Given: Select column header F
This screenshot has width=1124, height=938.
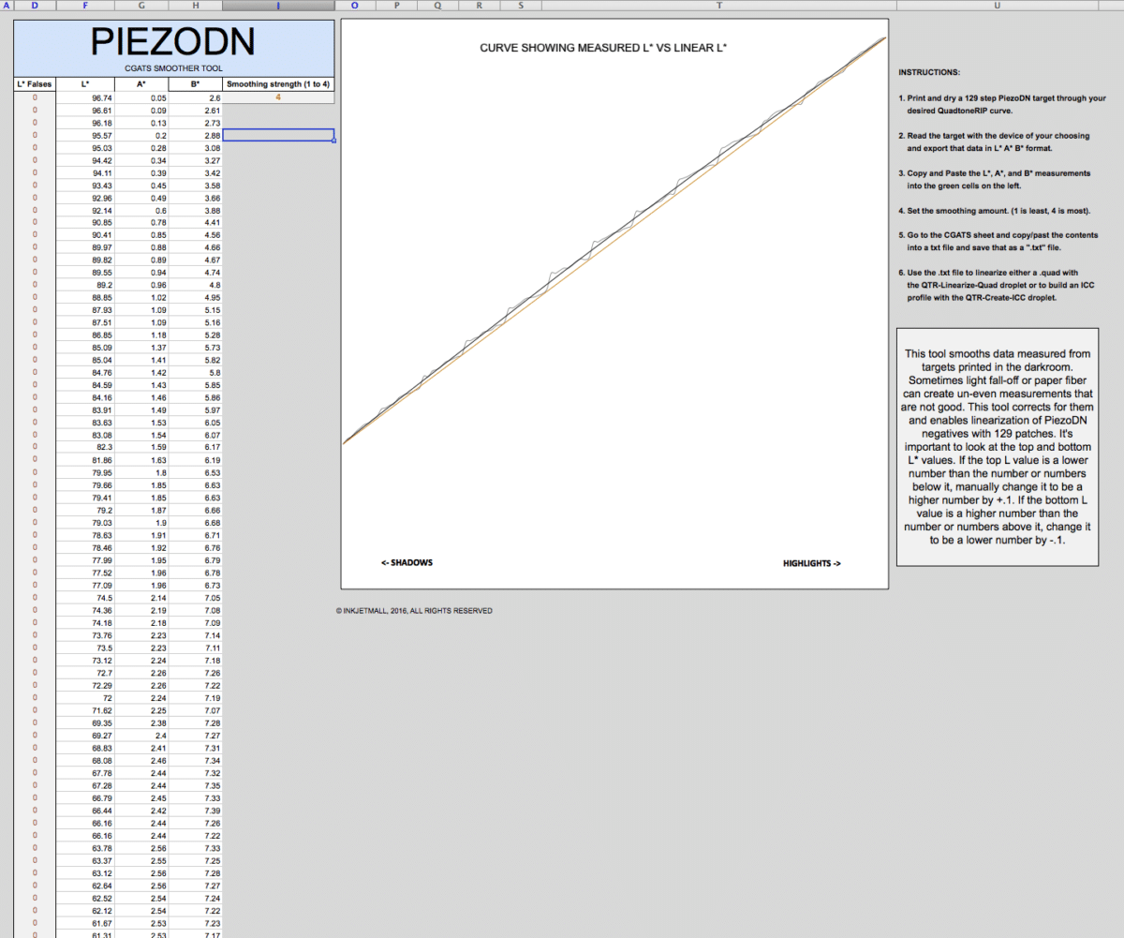Looking at the screenshot, I should tap(85, 6).
